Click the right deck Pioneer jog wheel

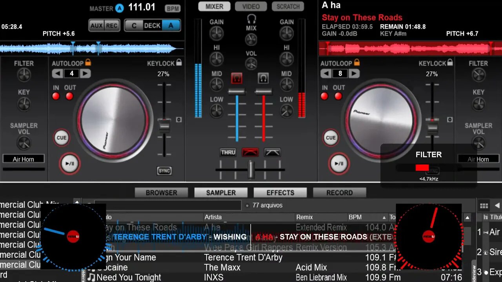coord(381,119)
